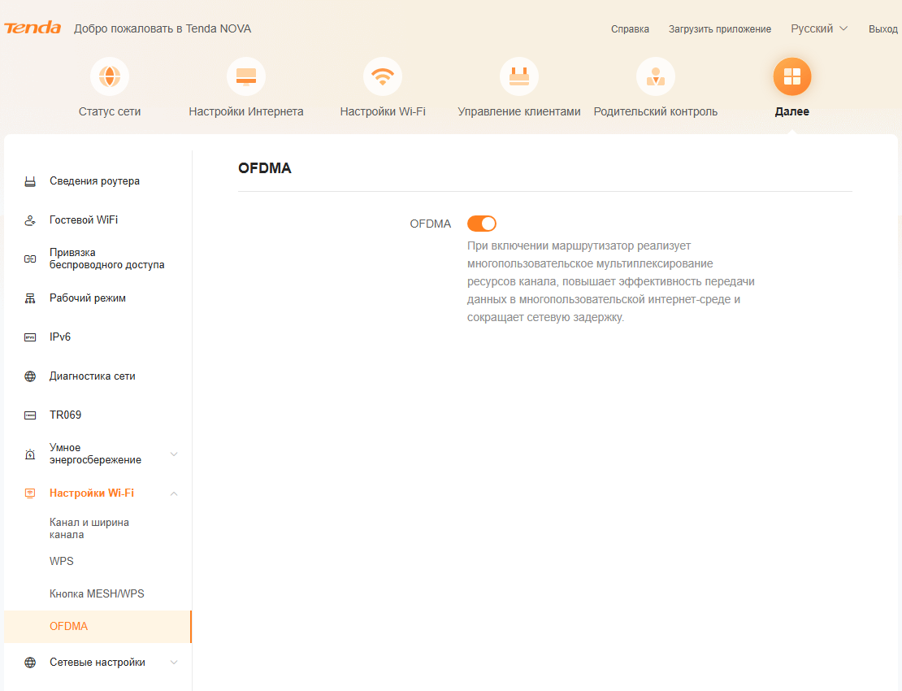Select top Настройки Wi-Fi tab label
The image size is (902, 691).
pos(383,111)
